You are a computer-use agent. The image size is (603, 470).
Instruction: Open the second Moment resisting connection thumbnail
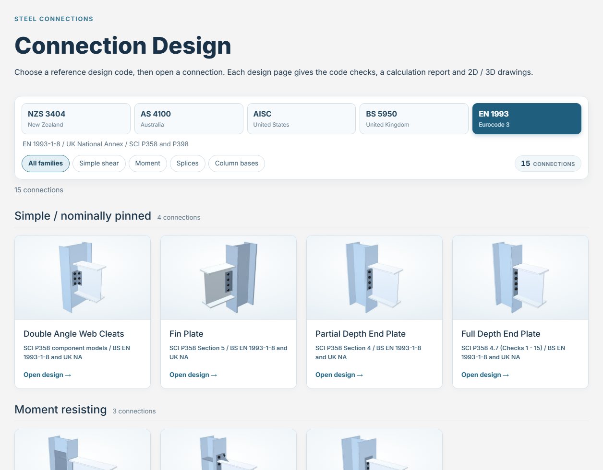point(229,450)
